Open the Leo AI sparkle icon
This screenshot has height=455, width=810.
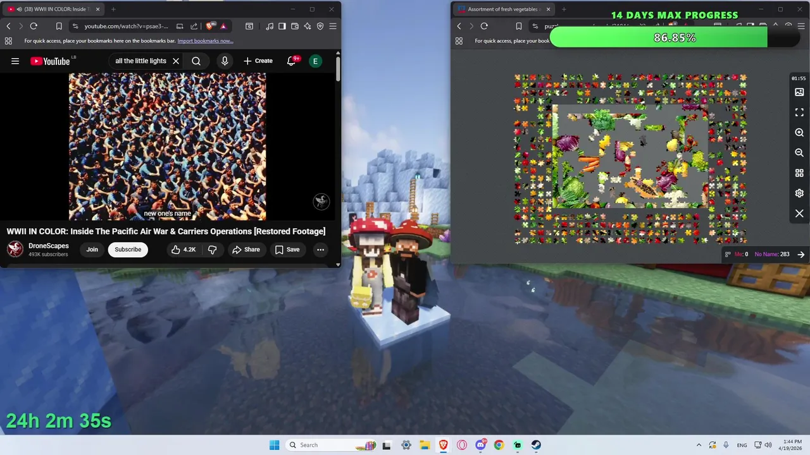[x=308, y=26]
